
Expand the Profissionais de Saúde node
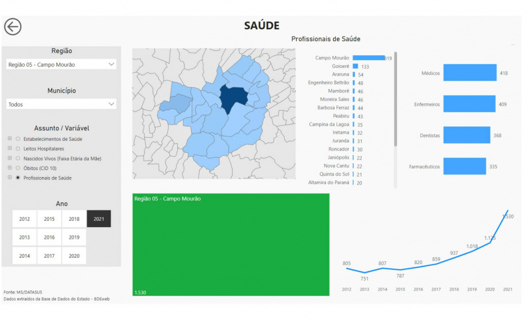pyautogui.click(x=9, y=178)
